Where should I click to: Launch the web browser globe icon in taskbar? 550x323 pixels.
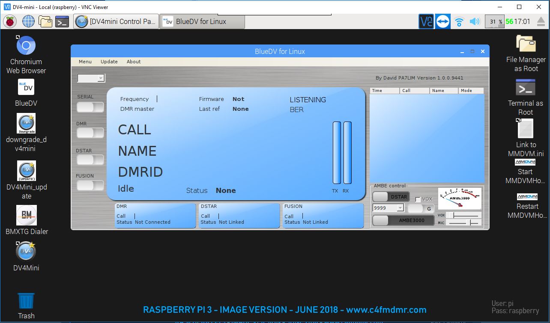(28, 21)
